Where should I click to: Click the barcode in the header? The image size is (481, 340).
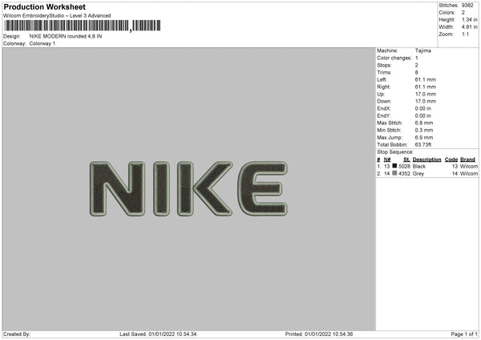tap(83, 26)
